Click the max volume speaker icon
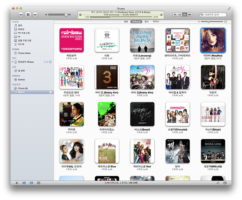Screen dimensions: 242x200 [x=69, y=15]
